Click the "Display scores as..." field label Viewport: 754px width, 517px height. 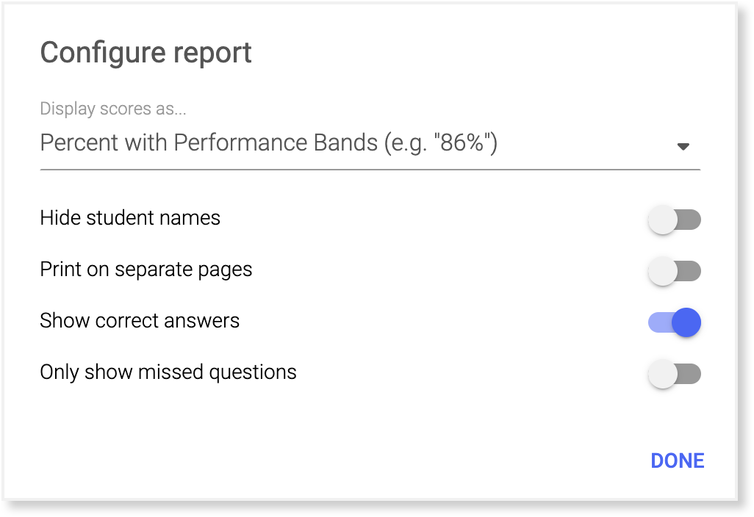pyautogui.click(x=113, y=109)
